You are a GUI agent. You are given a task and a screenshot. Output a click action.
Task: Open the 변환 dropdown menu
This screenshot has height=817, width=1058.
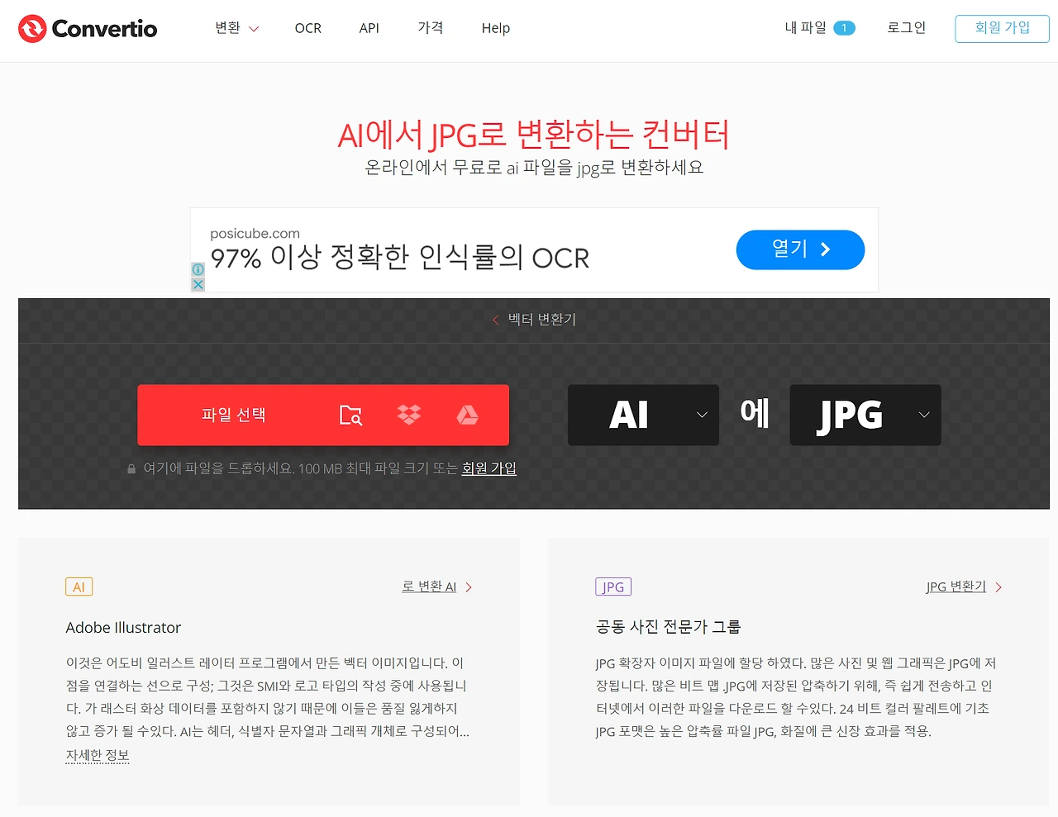point(236,28)
